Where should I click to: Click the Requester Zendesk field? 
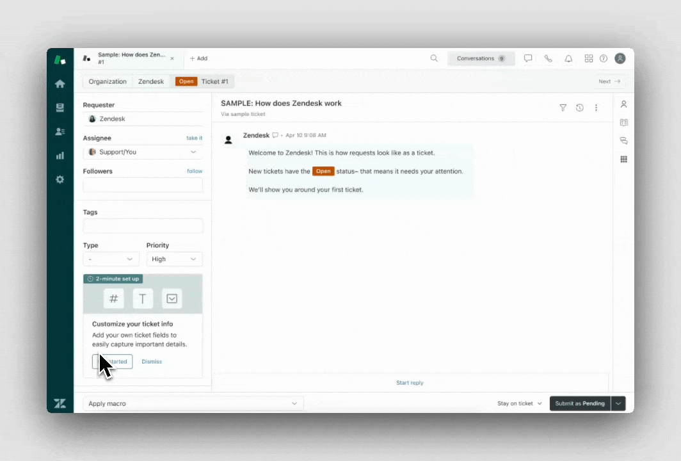tap(143, 119)
